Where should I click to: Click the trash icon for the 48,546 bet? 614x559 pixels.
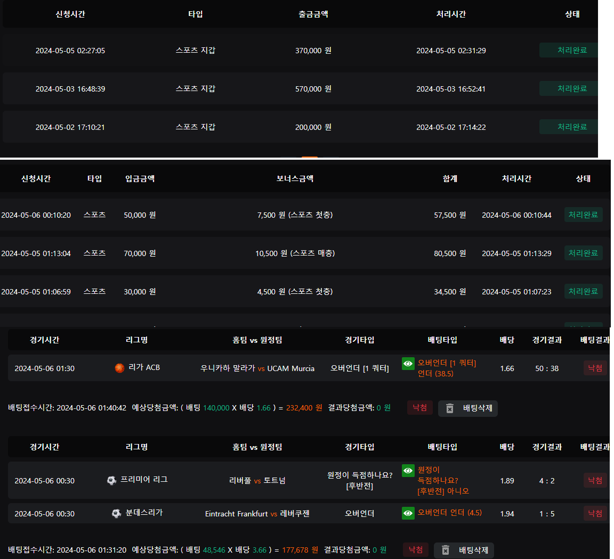coord(446,550)
